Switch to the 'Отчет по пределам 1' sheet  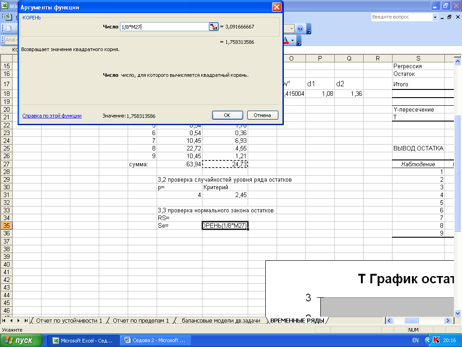pos(141,321)
